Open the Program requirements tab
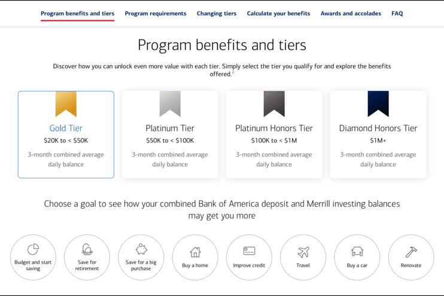 pos(156,13)
